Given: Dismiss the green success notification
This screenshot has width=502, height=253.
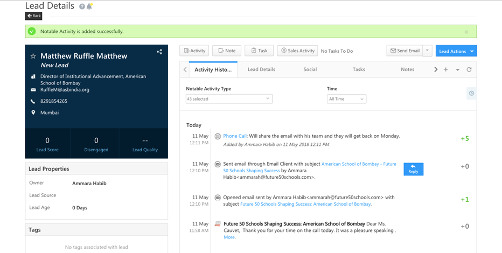Looking at the screenshot, I should pyautogui.click(x=466, y=32).
